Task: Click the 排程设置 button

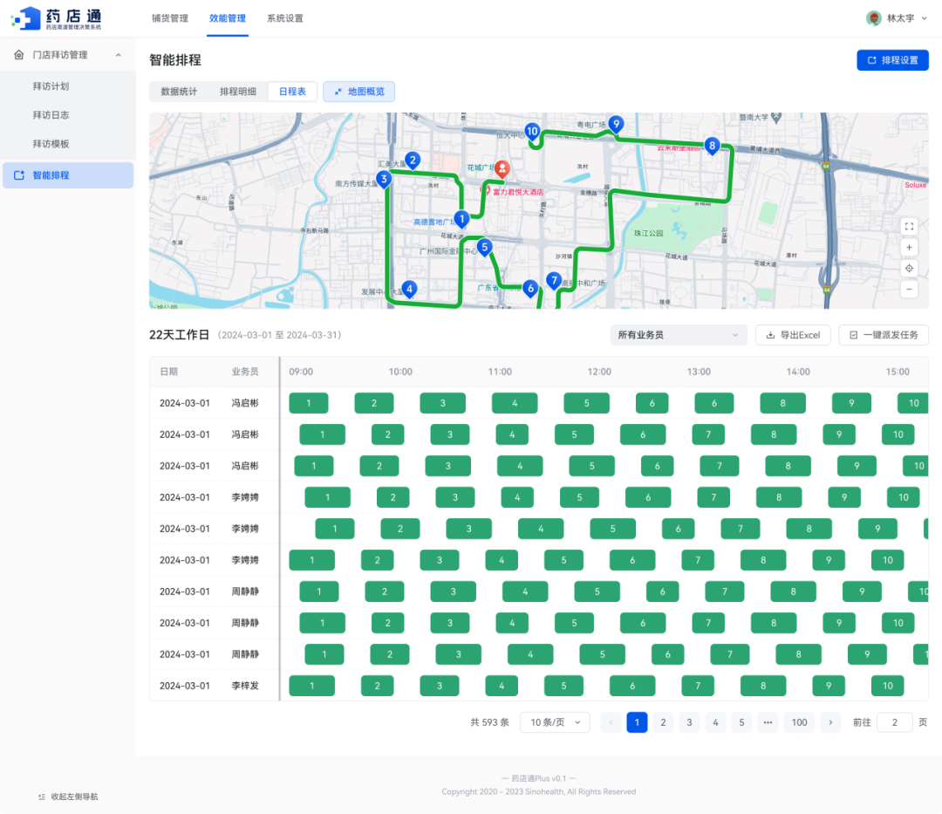Action: click(892, 60)
